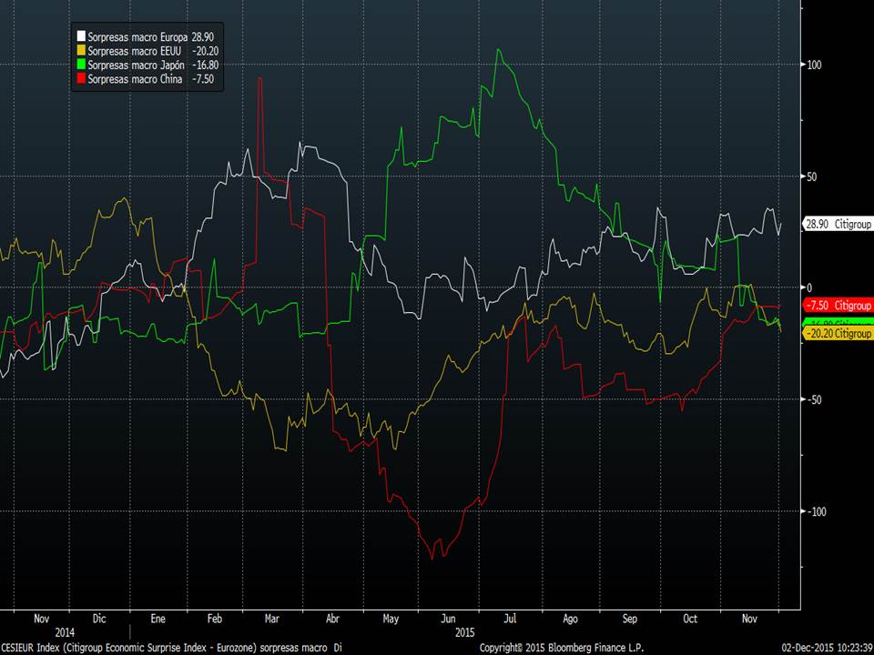Screen dimensions: 874x655
Task: Click the 100 label on the y-axis
Action: (814, 65)
